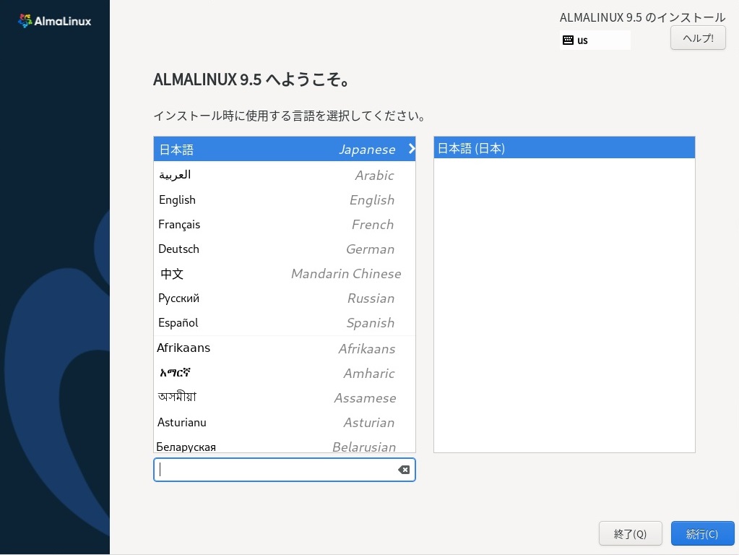Choose Asturianu (Asturian) language
The height and width of the screenshot is (555, 739).
[284, 422]
